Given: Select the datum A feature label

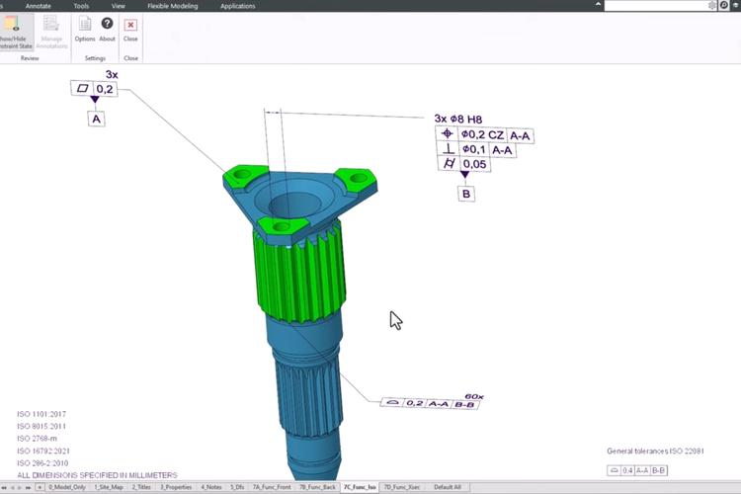Looking at the screenshot, I should pyautogui.click(x=96, y=119).
